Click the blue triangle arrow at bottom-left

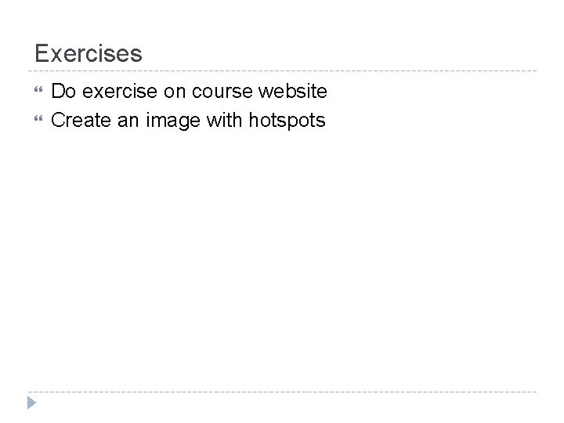coord(31,403)
